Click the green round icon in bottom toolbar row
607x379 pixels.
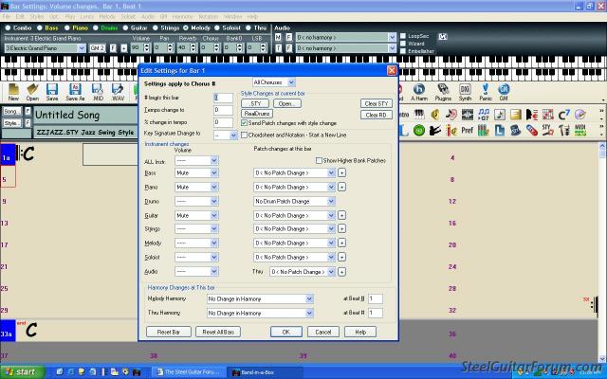point(419,131)
